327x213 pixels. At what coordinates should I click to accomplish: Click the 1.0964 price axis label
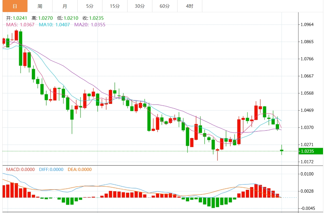point(307,25)
